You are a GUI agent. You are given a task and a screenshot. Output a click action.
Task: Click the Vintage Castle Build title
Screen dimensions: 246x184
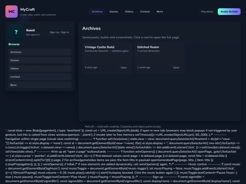point(99,47)
